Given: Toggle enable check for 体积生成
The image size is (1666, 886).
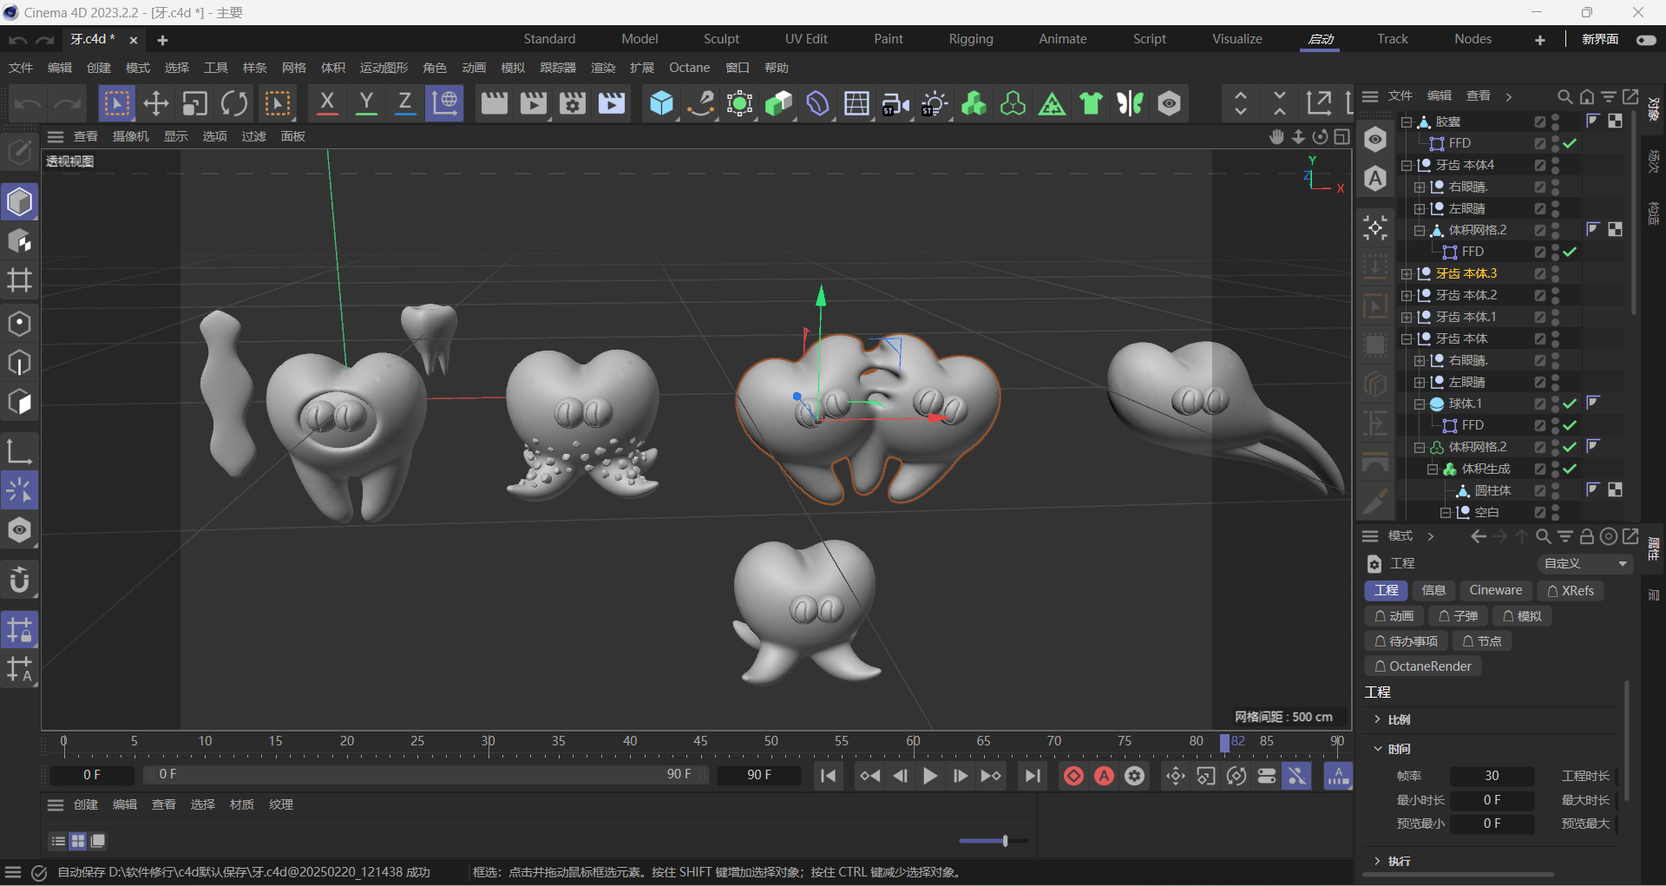Looking at the screenshot, I should click(x=1570, y=469).
